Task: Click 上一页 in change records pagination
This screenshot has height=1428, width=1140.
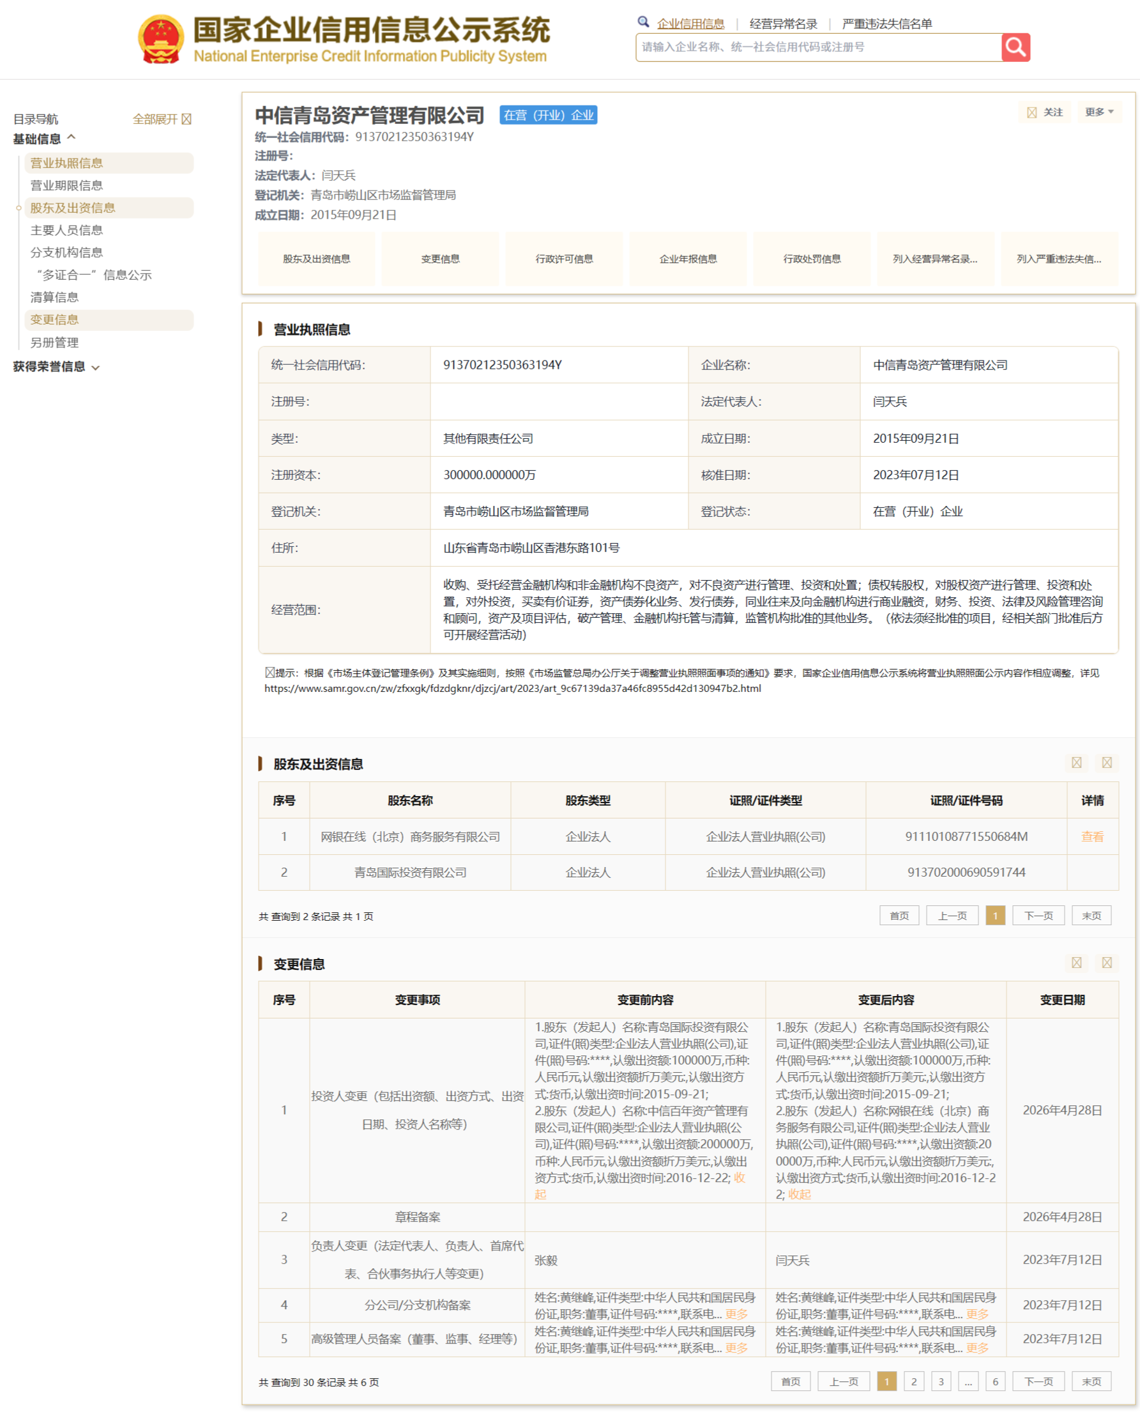Action: point(844,1381)
